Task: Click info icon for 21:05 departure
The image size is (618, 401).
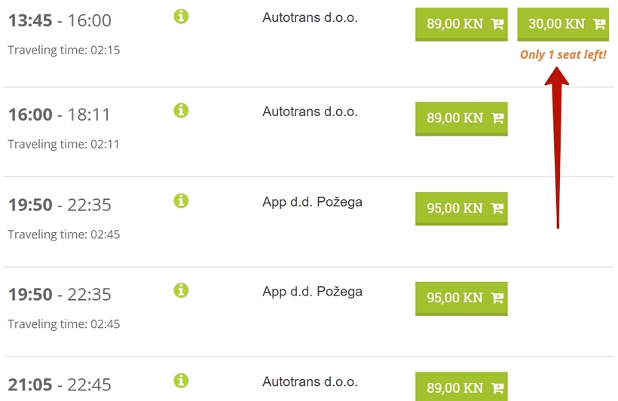Action: 182,381
